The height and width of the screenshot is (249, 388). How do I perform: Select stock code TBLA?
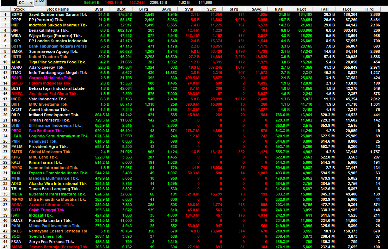pos(16,189)
